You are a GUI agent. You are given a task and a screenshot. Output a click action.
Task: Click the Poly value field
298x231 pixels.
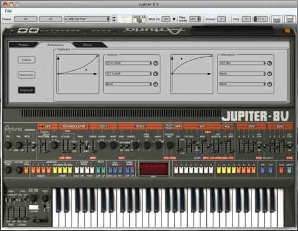click(x=246, y=19)
